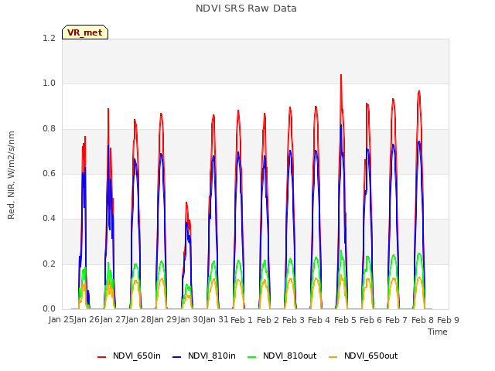Toggle the NDVI_810in legend entry
The width and height of the screenshot is (495, 371).
[204, 356]
